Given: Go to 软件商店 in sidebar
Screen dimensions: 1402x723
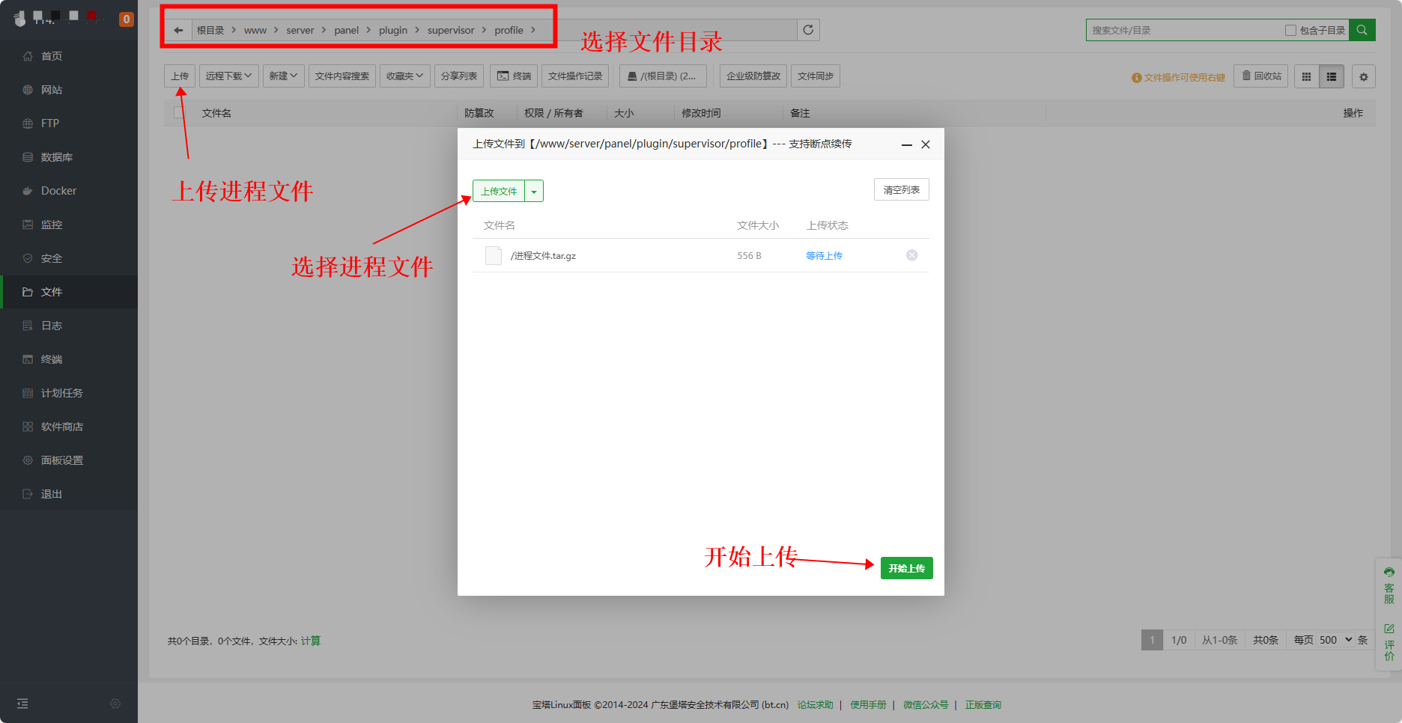Looking at the screenshot, I should (61, 427).
